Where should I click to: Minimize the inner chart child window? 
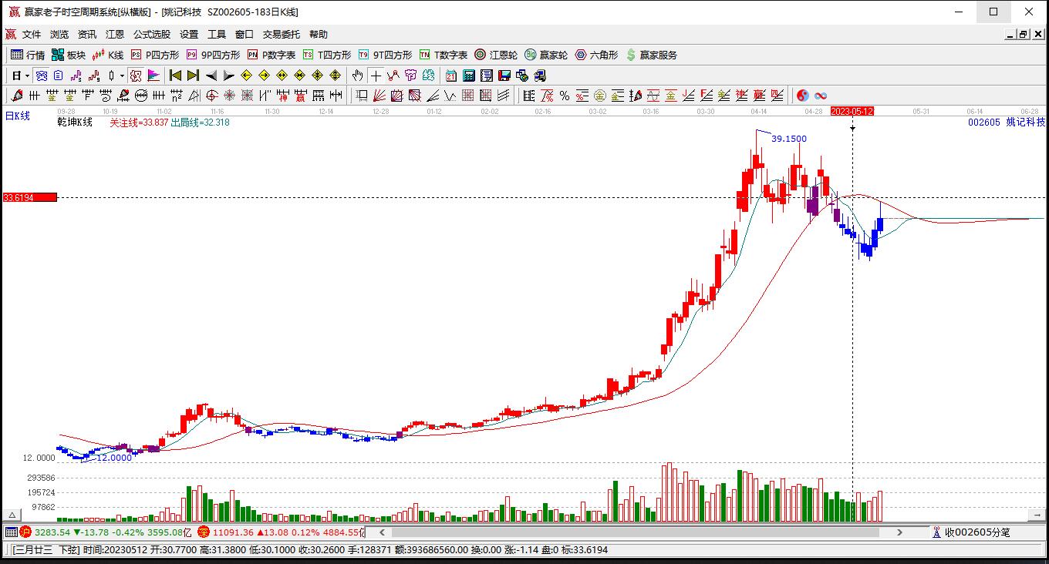1010,34
